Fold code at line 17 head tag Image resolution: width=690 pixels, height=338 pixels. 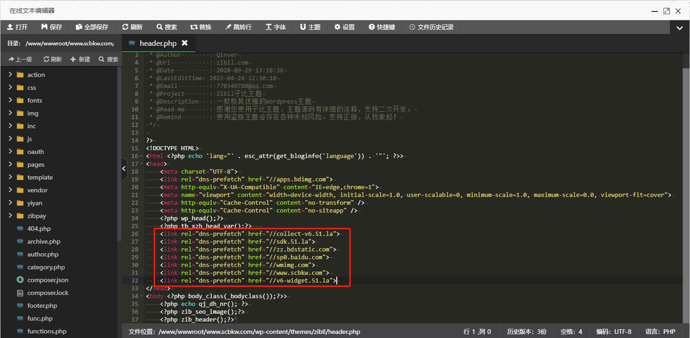[141, 164]
